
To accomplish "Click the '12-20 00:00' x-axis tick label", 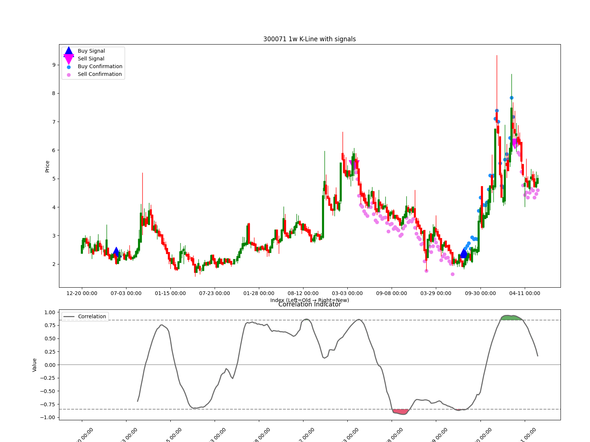I will click(x=82, y=294).
